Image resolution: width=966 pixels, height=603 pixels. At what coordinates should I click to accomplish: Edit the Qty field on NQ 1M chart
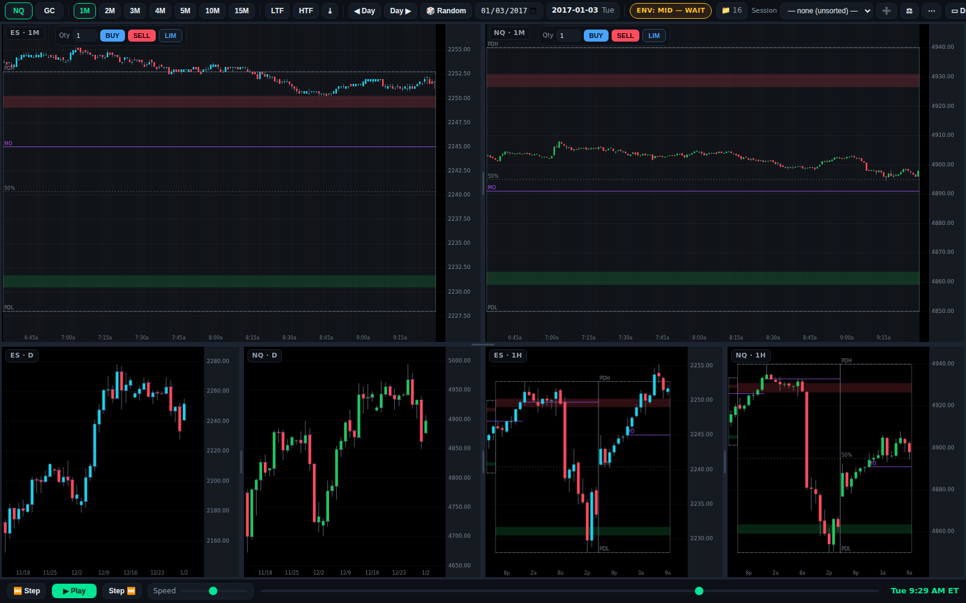(569, 36)
